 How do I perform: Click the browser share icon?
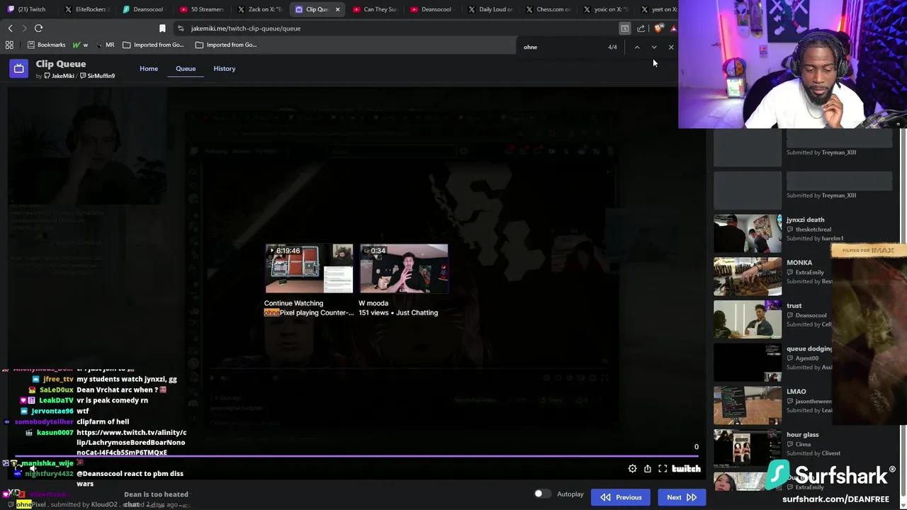[x=641, y=28]
